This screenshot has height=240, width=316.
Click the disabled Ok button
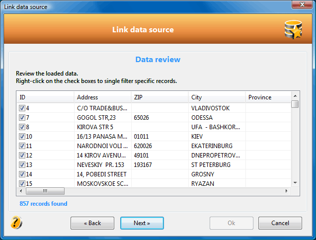pos(232,223)
